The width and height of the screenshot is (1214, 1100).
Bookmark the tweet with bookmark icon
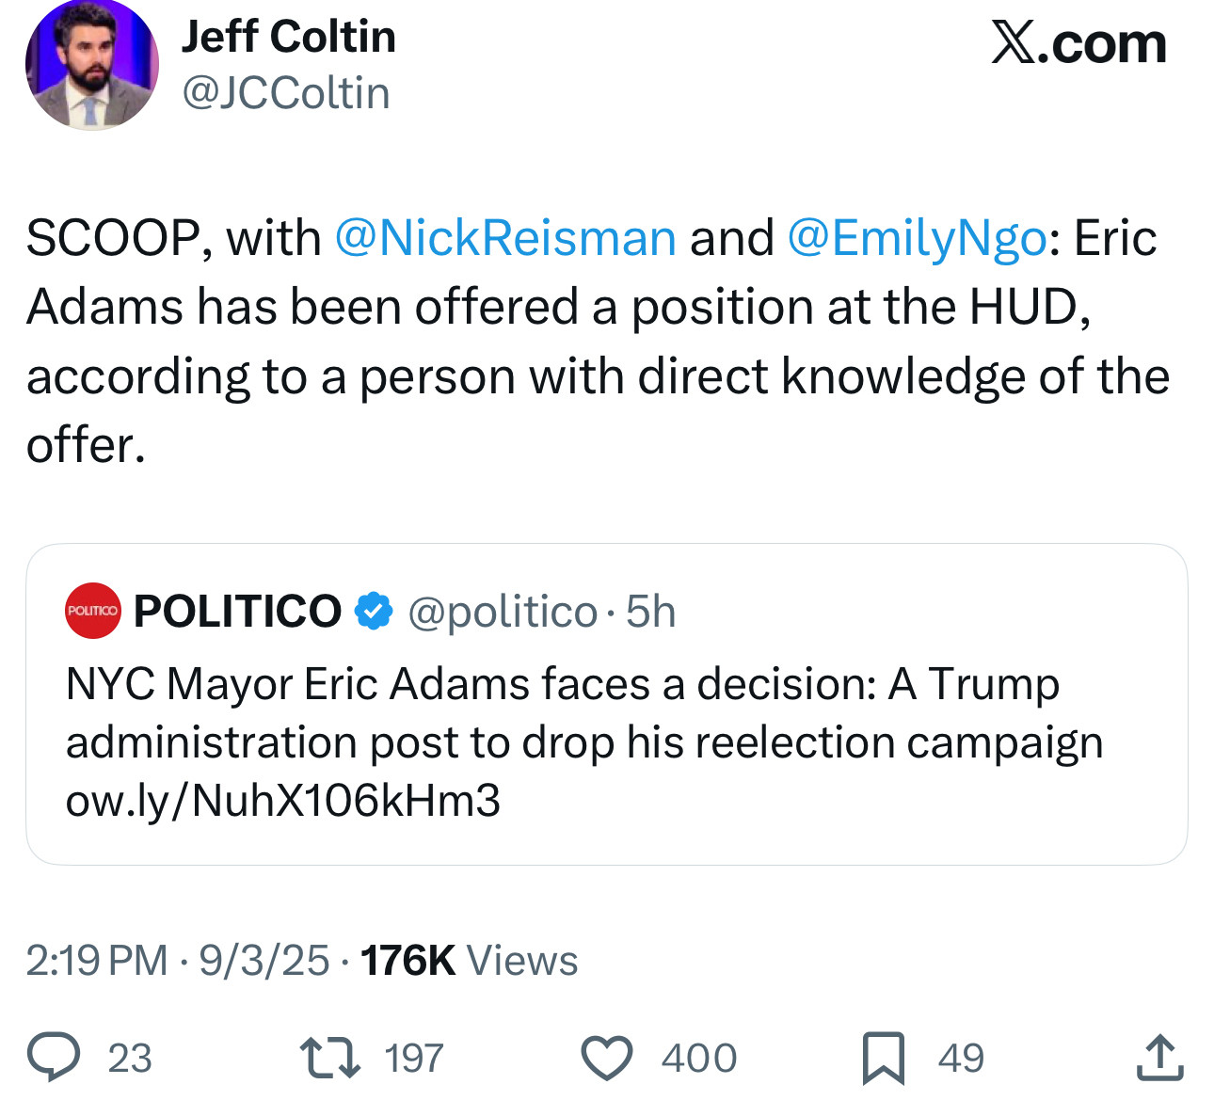coord(884,1058)
